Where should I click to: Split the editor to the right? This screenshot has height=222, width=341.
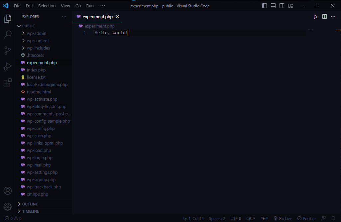pyautogui.click(x=324, y=17)
